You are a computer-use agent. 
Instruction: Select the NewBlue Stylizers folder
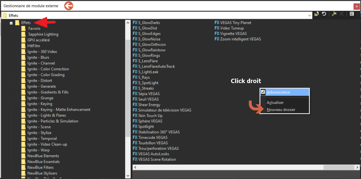(x=42, y=173)
